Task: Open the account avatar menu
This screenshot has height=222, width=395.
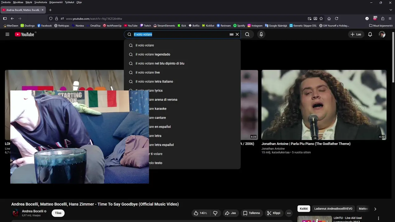Action: pyautogui.click(x=382, y=35)
